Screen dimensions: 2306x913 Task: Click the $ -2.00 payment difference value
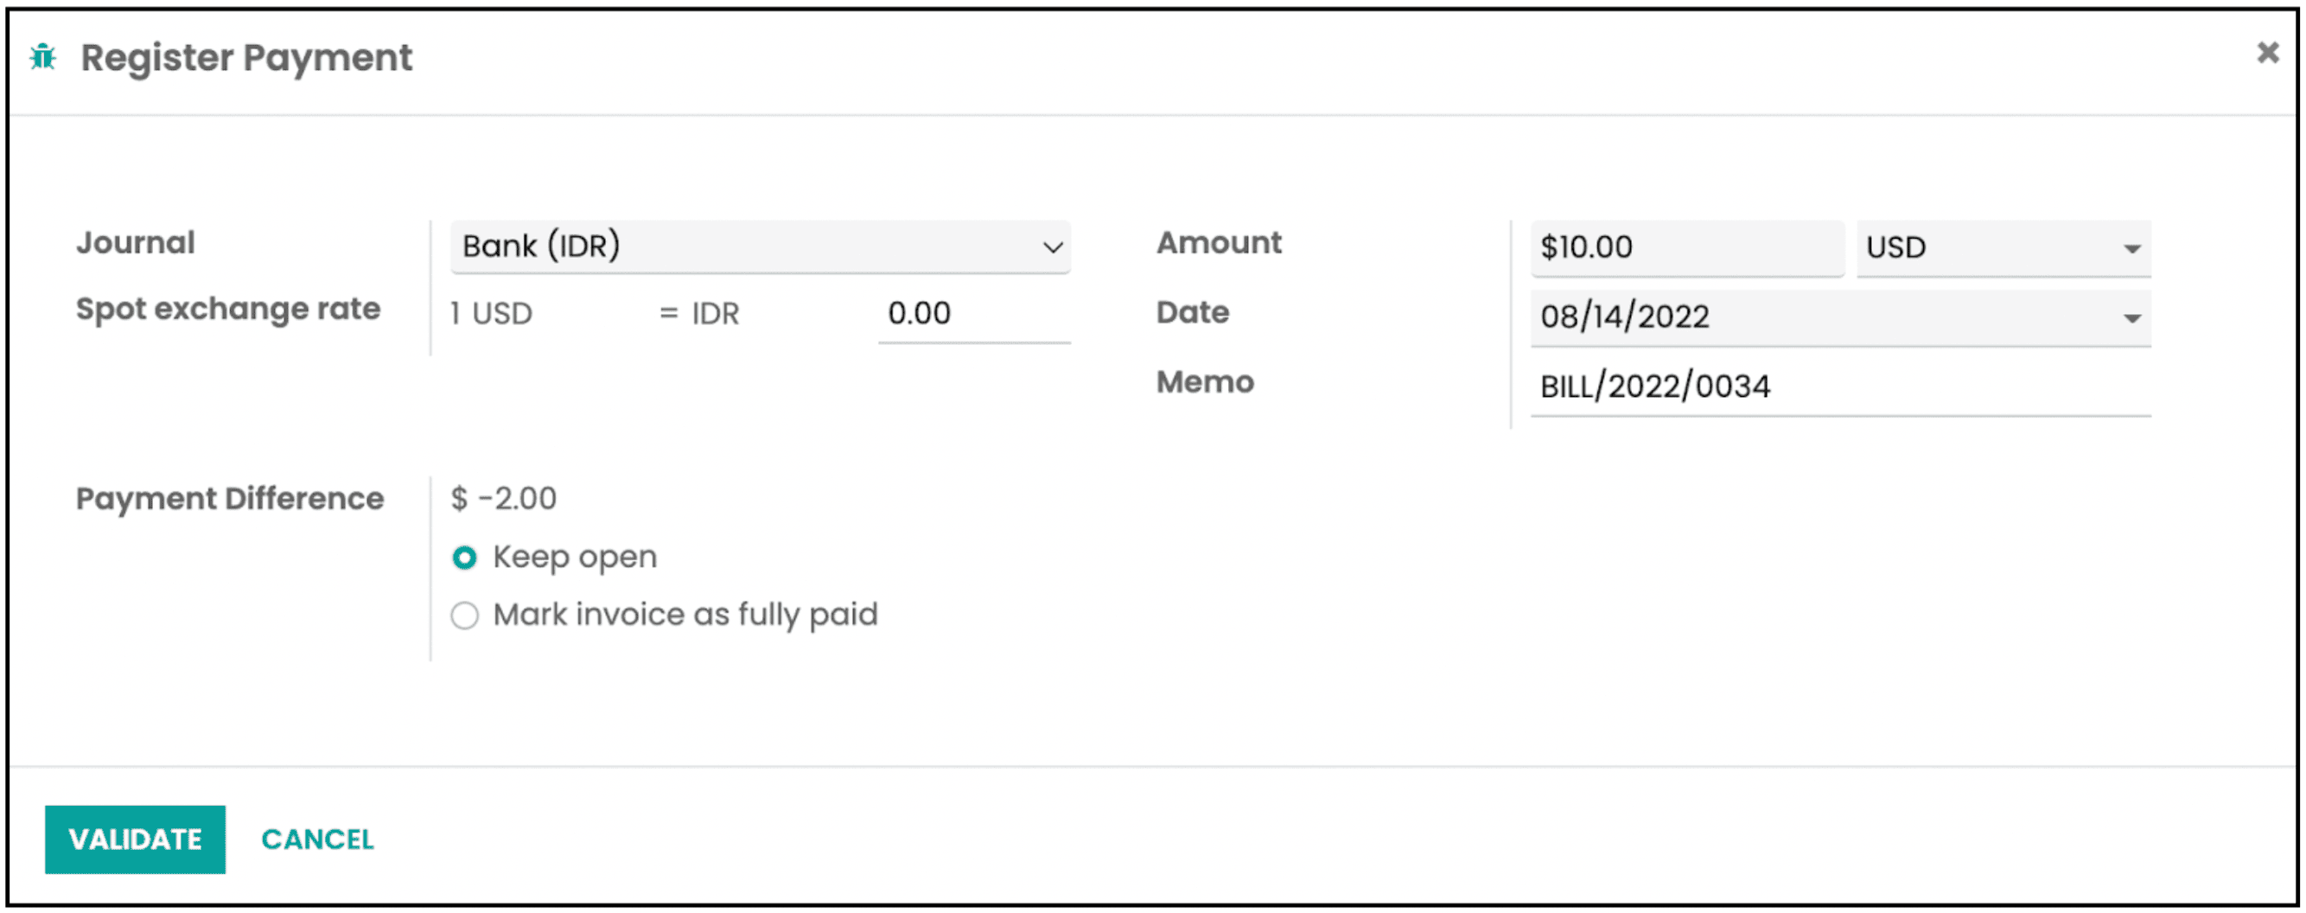(x=504, y=499)
